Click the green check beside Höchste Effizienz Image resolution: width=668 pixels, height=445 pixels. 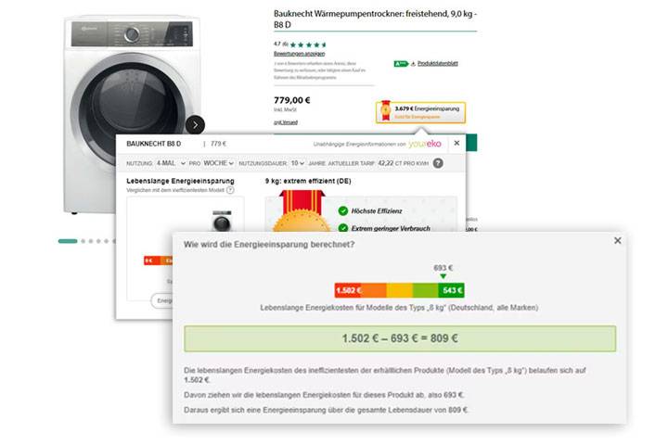[x=343, y=210]
